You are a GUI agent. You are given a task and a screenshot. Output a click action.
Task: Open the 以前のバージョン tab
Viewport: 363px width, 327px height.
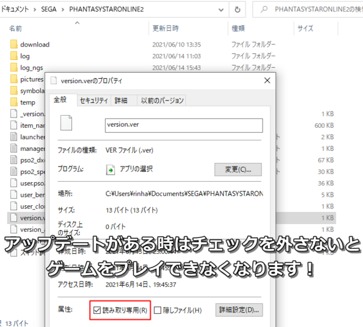[x=162, y=101]
